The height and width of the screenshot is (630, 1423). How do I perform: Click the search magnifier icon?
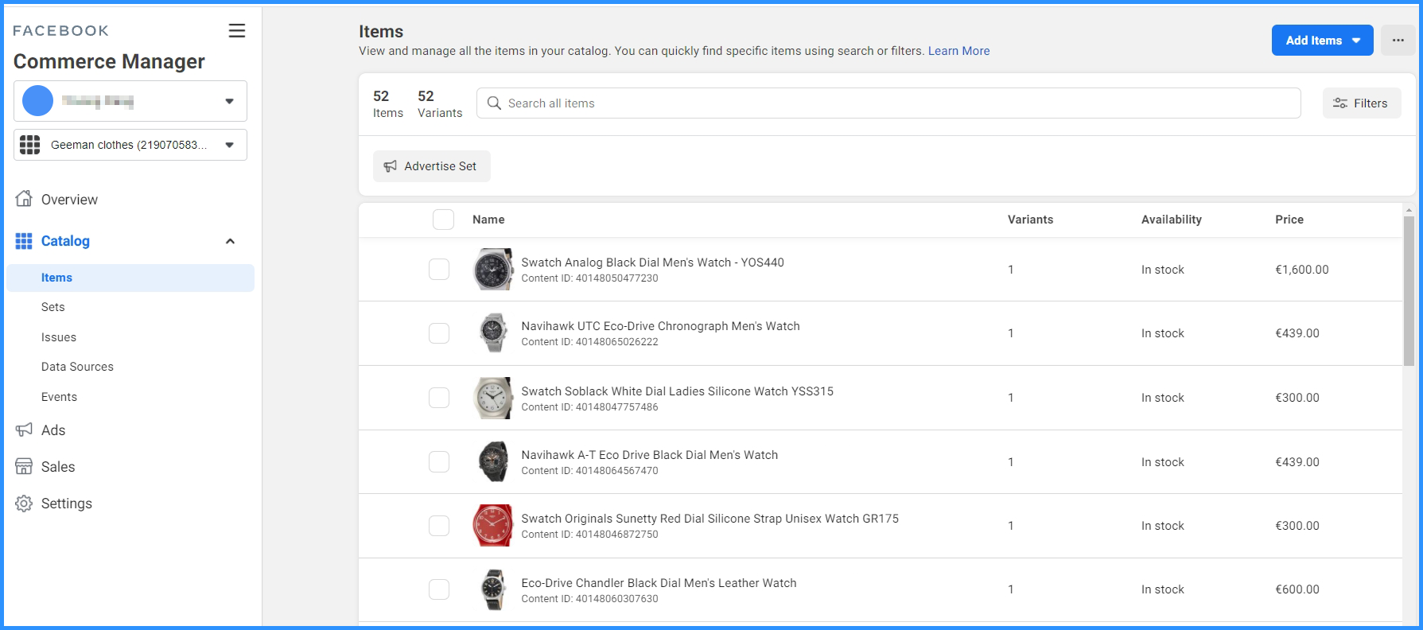pyautogui.click(x=494, y=103)
